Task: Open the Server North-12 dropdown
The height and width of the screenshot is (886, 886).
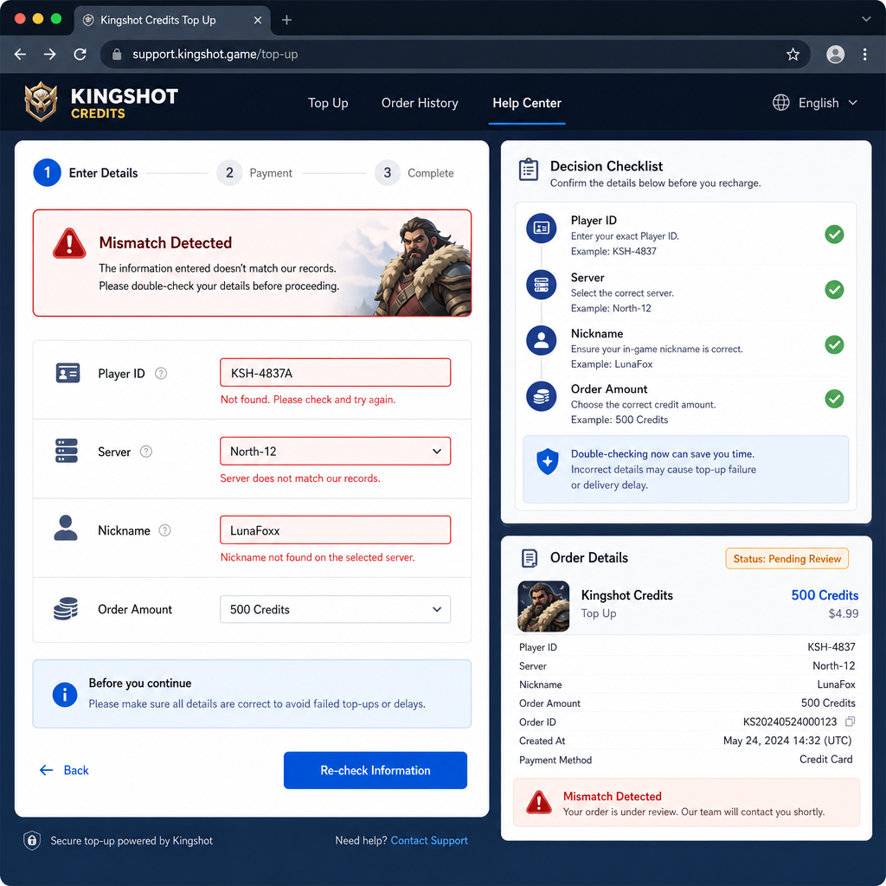Action: point(335,451)
